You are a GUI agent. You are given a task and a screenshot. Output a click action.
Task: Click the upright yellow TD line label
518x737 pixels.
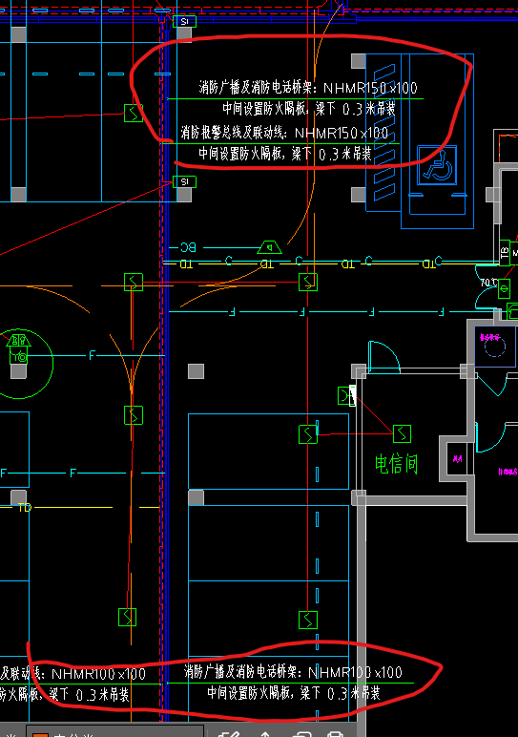[x=25, y=507]
